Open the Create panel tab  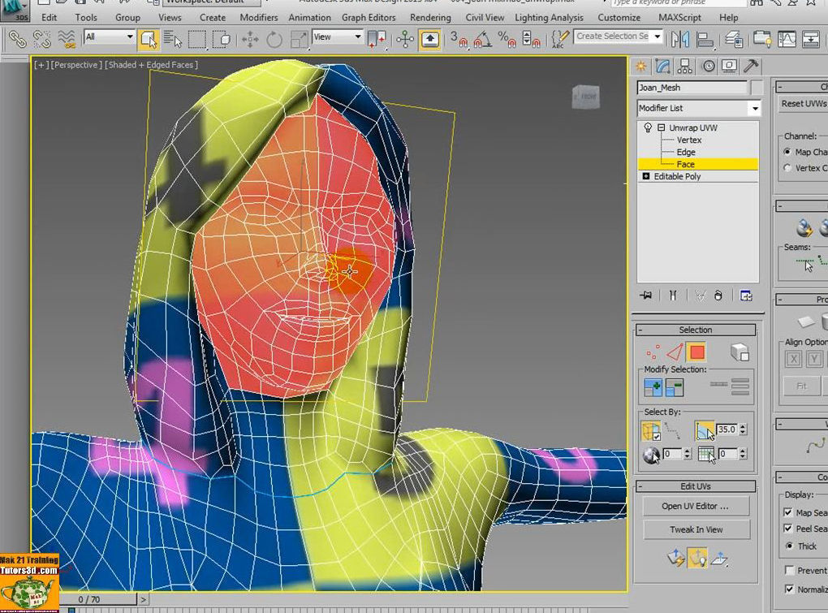pos(641,66)
